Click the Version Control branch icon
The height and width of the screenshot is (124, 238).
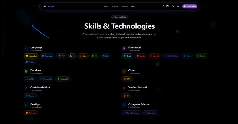(x=124, y=88)
